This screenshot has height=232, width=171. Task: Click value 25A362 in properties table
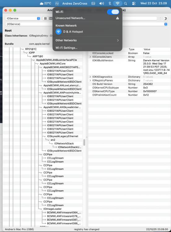(148, 84)
